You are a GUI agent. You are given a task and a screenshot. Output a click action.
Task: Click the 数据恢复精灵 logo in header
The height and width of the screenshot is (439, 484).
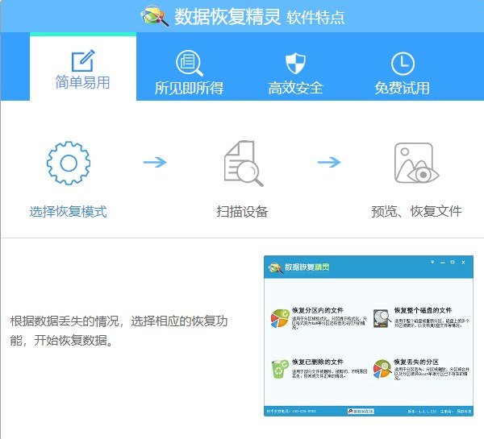(x=153, y=16)
